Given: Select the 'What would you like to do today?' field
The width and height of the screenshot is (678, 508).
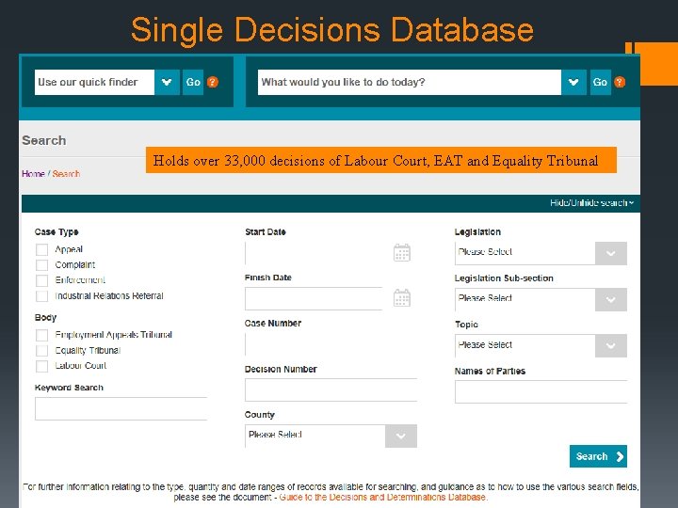Looking at the screenshot, I should click(410, 82).
